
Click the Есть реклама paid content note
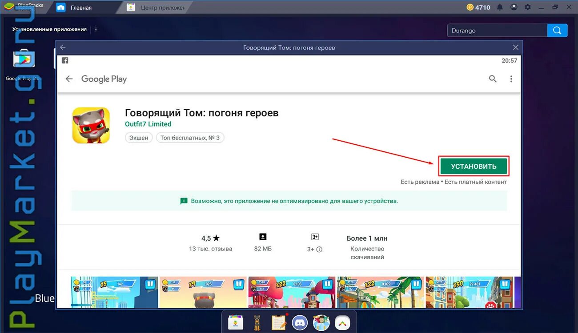[454, 182]
